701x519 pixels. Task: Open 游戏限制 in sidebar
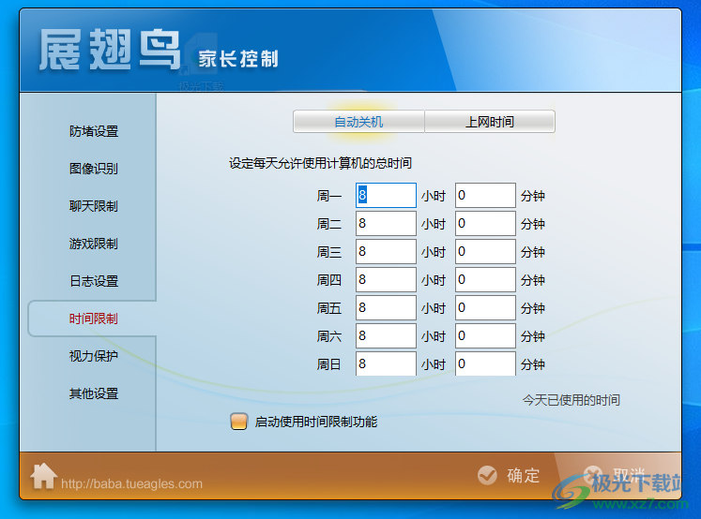coord(94,244)
